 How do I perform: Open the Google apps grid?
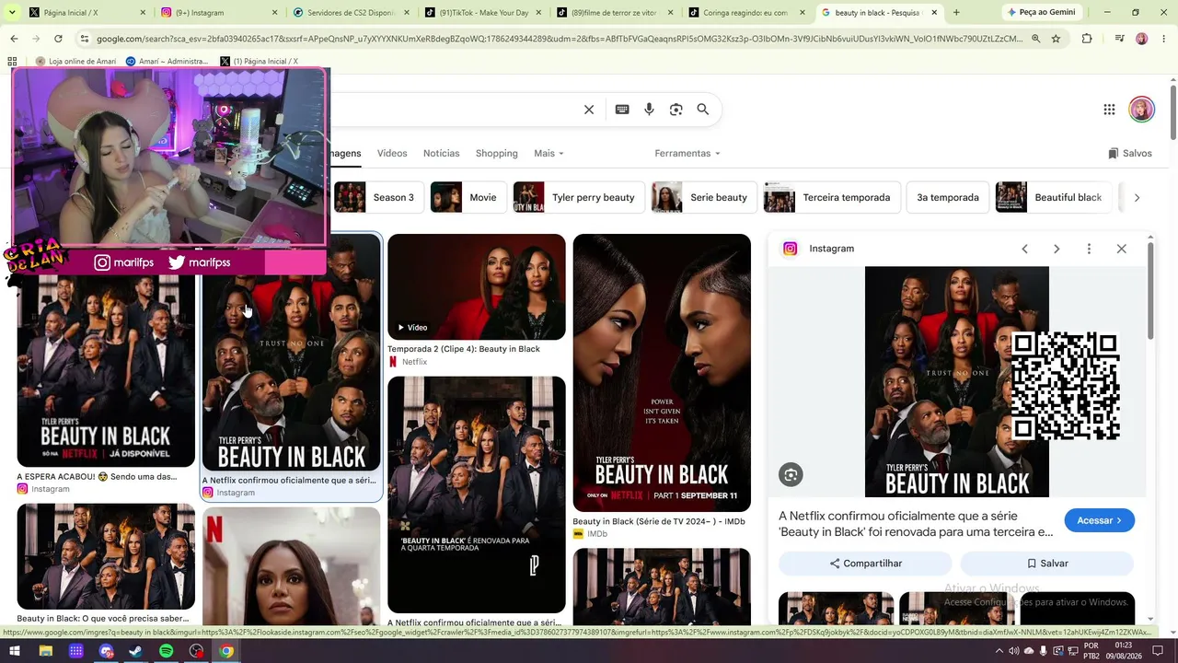click(1109, 110)
